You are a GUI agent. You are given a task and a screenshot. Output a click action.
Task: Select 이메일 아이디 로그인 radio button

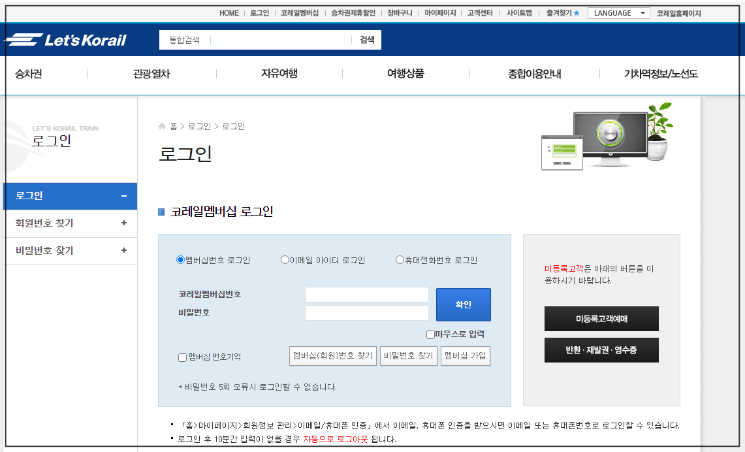(x=285, y=260)
